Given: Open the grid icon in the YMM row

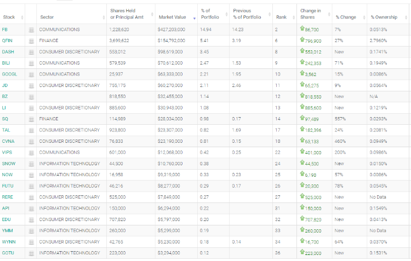Looking at the screenshot, I should pos(31,231).
